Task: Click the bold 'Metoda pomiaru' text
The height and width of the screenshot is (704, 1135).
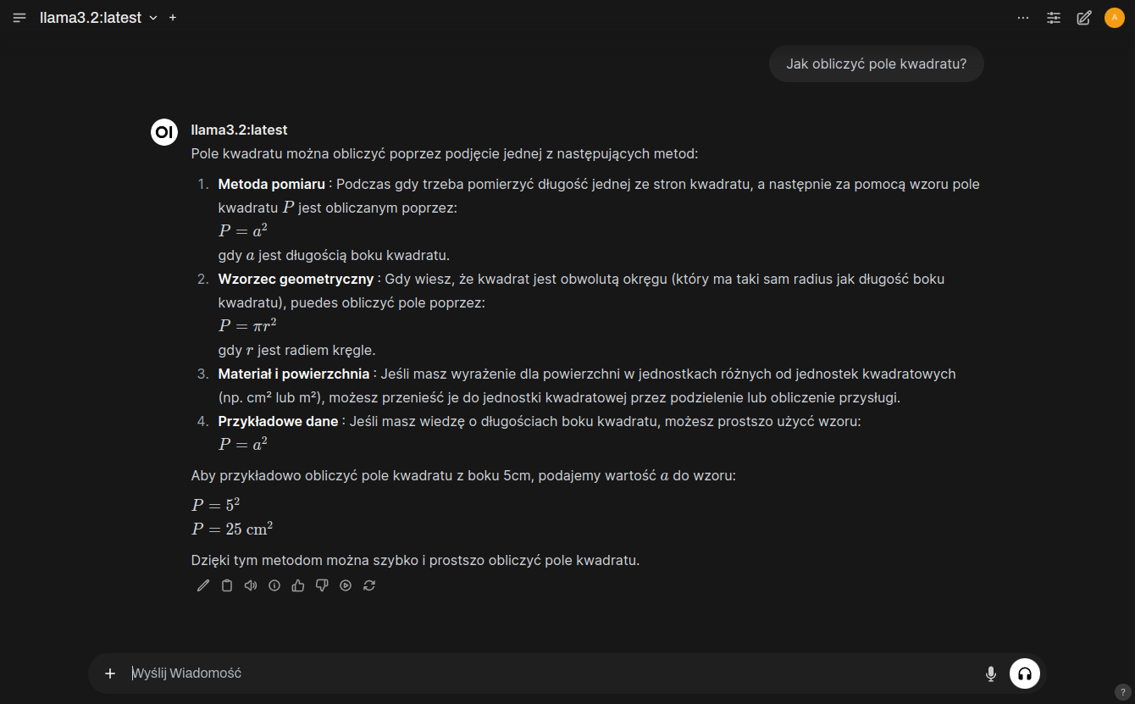Action: click(x=272, y=184)
